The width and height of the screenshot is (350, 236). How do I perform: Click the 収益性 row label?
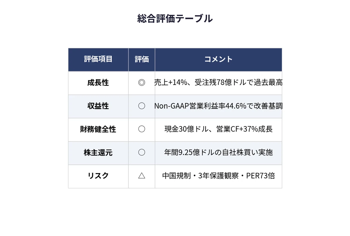point(98,106)
